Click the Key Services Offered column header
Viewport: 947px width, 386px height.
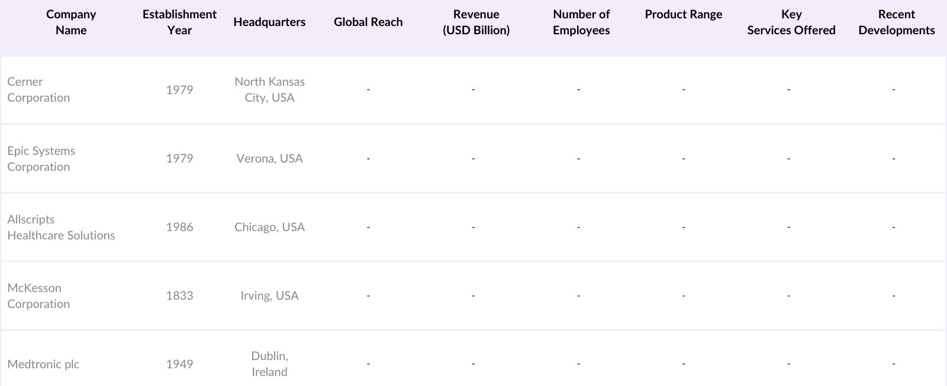(791, 22)
